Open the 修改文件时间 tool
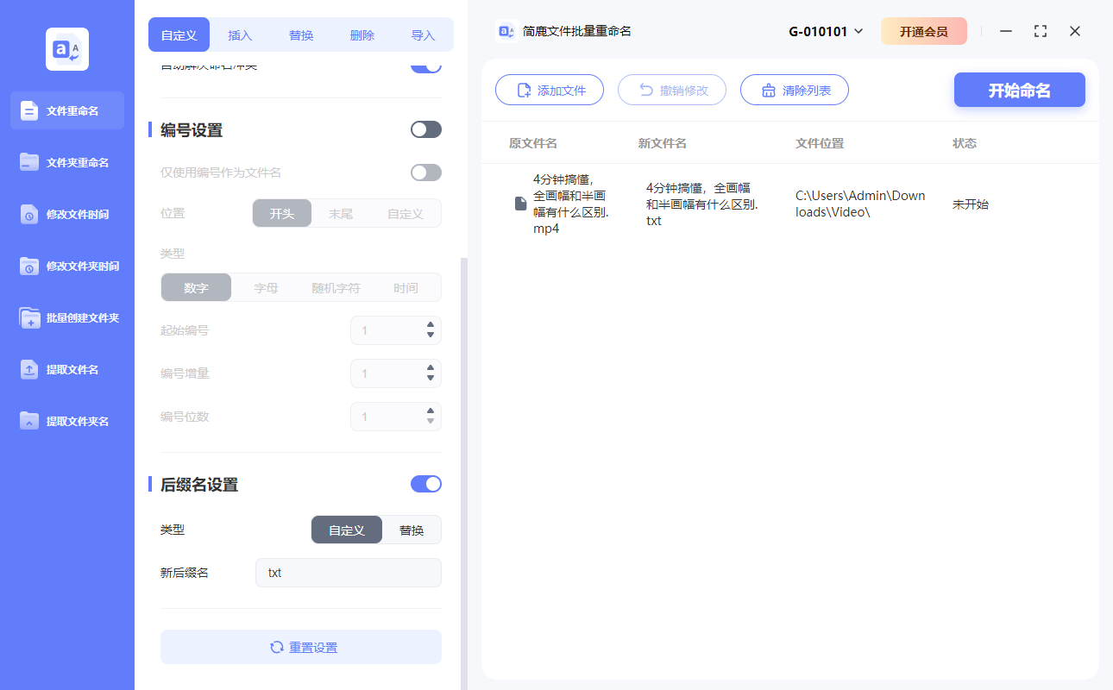 tap(66, 214)
